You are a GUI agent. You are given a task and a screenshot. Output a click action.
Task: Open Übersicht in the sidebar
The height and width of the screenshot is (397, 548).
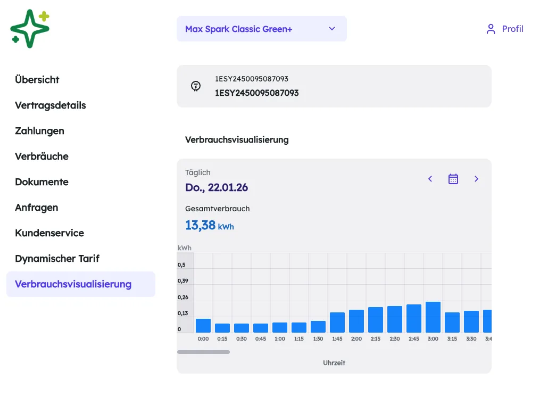[37, 80]
